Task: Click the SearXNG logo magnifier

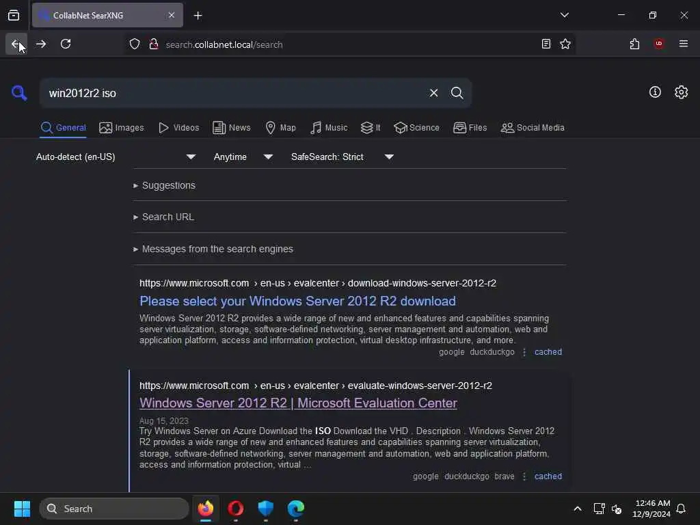Action: [x=19, y=93]
